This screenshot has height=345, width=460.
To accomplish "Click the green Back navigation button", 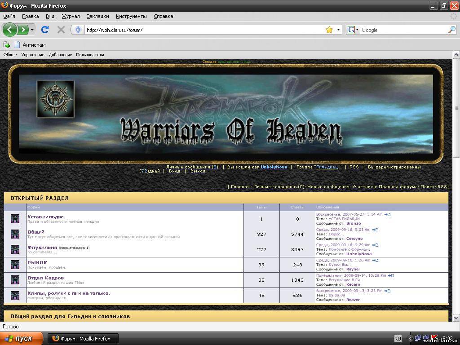I will pyautogui.click(x=10, y=30).
